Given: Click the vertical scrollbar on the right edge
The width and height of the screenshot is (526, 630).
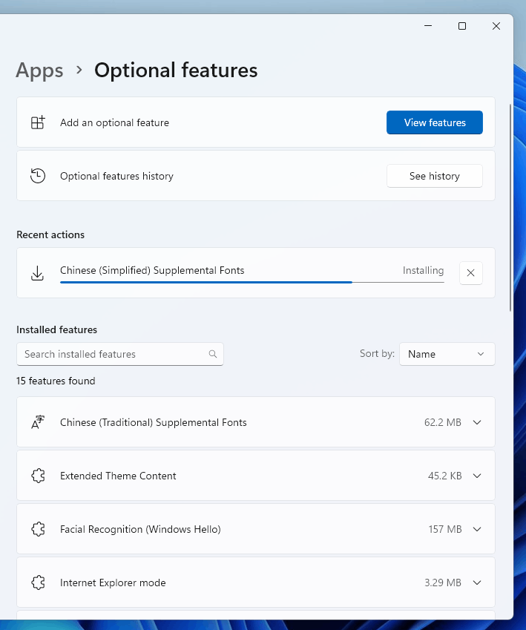Looking at the screenshot, I should tap(510, 207).
